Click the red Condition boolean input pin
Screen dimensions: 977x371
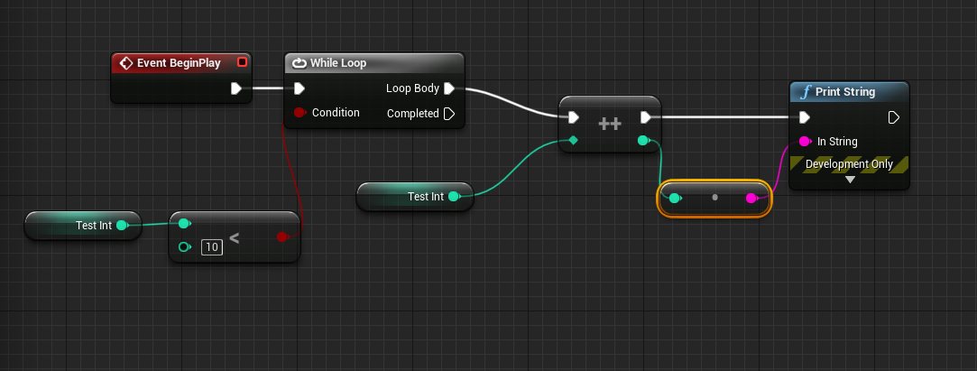point(300,113)
